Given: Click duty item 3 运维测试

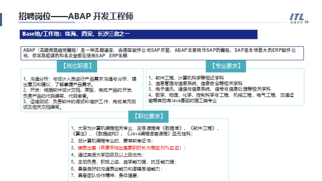Looking at the screenshot, I should pos(80,104).
